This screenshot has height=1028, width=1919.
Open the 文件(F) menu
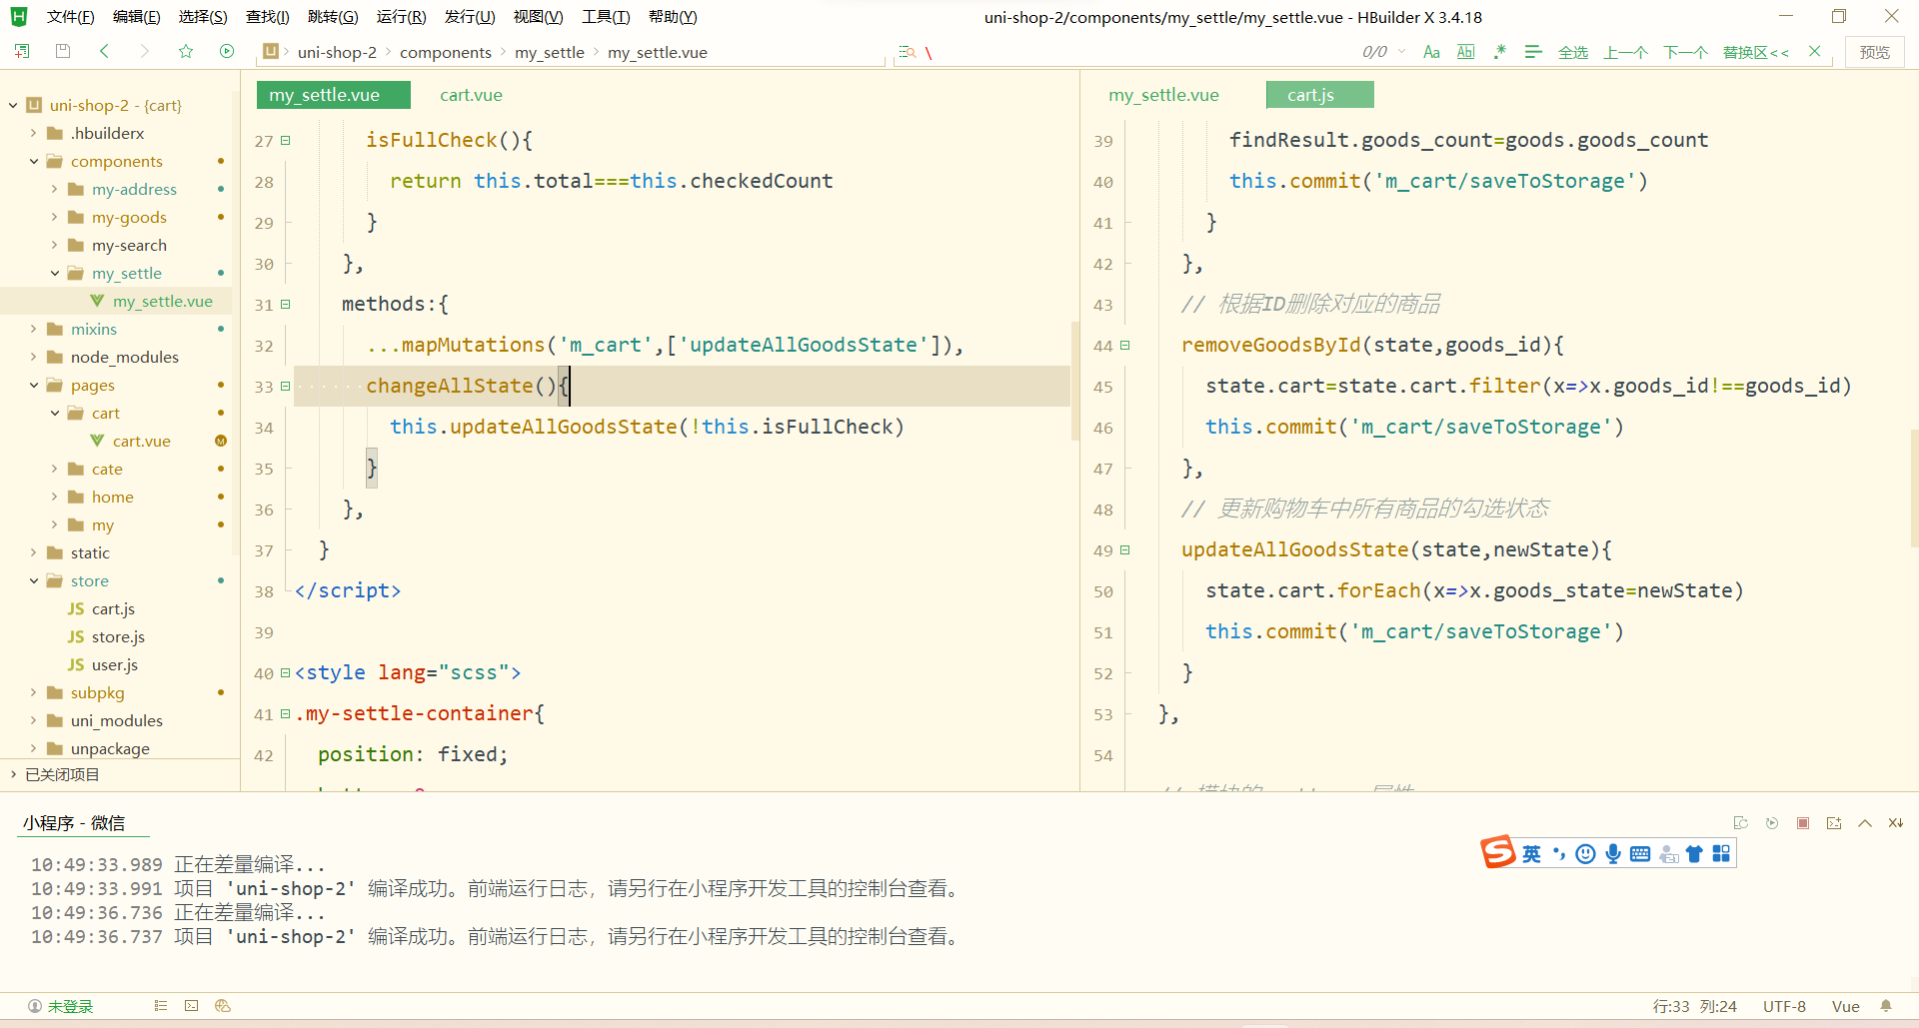(71, 17)
